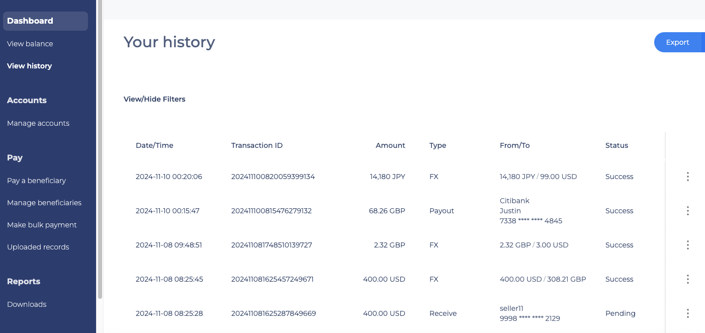Open Manage accounts page
705x333 pixels.
38,123
